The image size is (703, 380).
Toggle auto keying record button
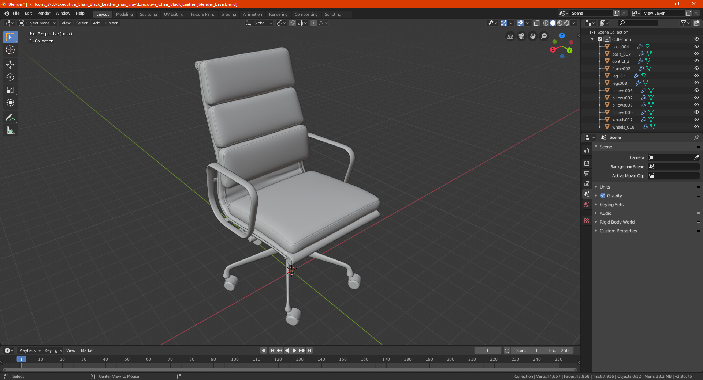[x=264, y=350]
